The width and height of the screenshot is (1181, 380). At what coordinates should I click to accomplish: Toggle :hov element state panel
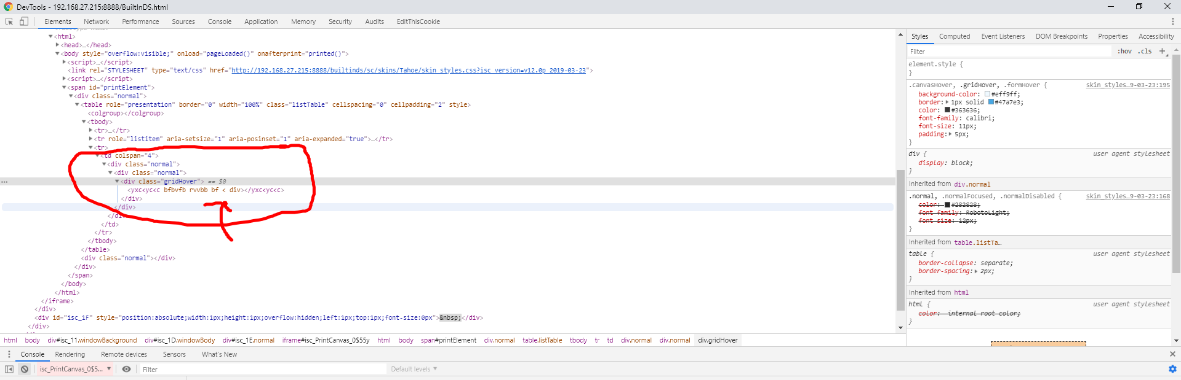pyautogui.click(x=1124, y=52)
